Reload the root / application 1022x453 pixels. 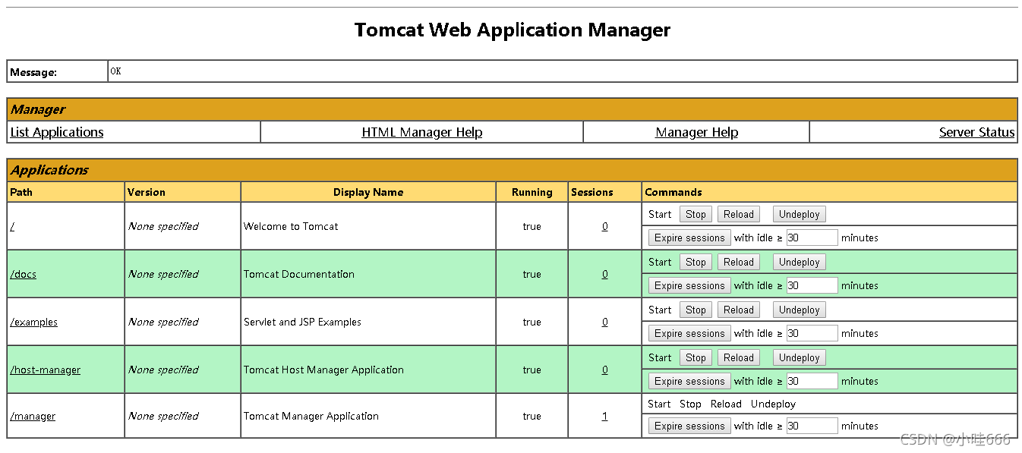coord(738,213)
